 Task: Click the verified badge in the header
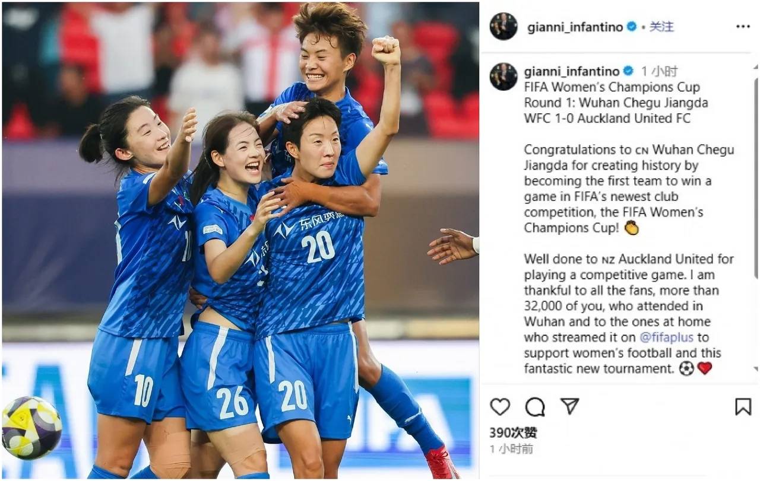632,27
